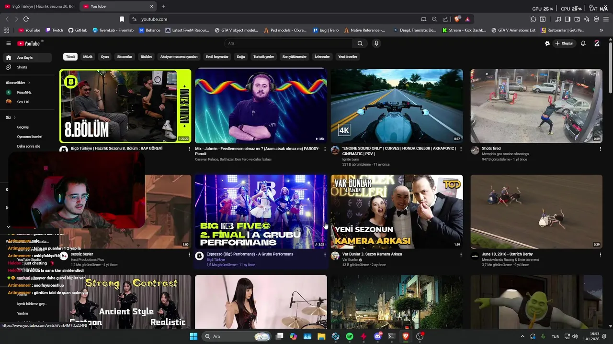Viewport: 613px width, 344px height.
Task: Open the browser main hamburger menu
Action: [606, 19]
